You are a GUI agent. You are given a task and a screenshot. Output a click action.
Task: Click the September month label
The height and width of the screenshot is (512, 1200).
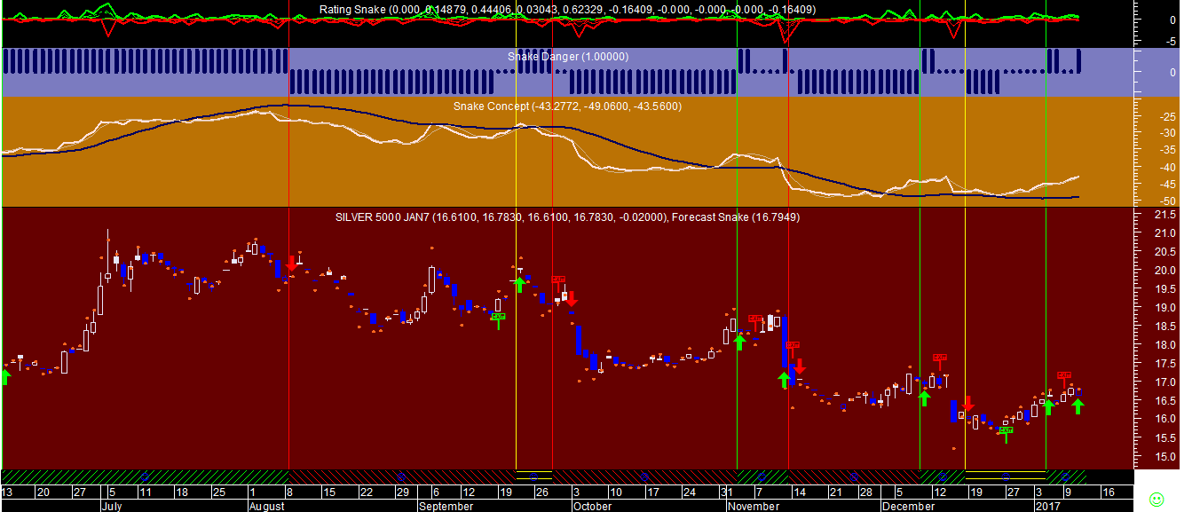446,507
